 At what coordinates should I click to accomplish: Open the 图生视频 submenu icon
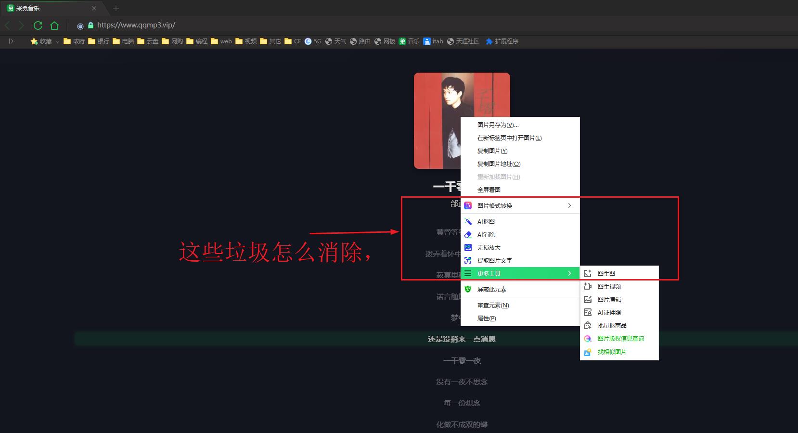pyautogui.click(x=588, y=286)
